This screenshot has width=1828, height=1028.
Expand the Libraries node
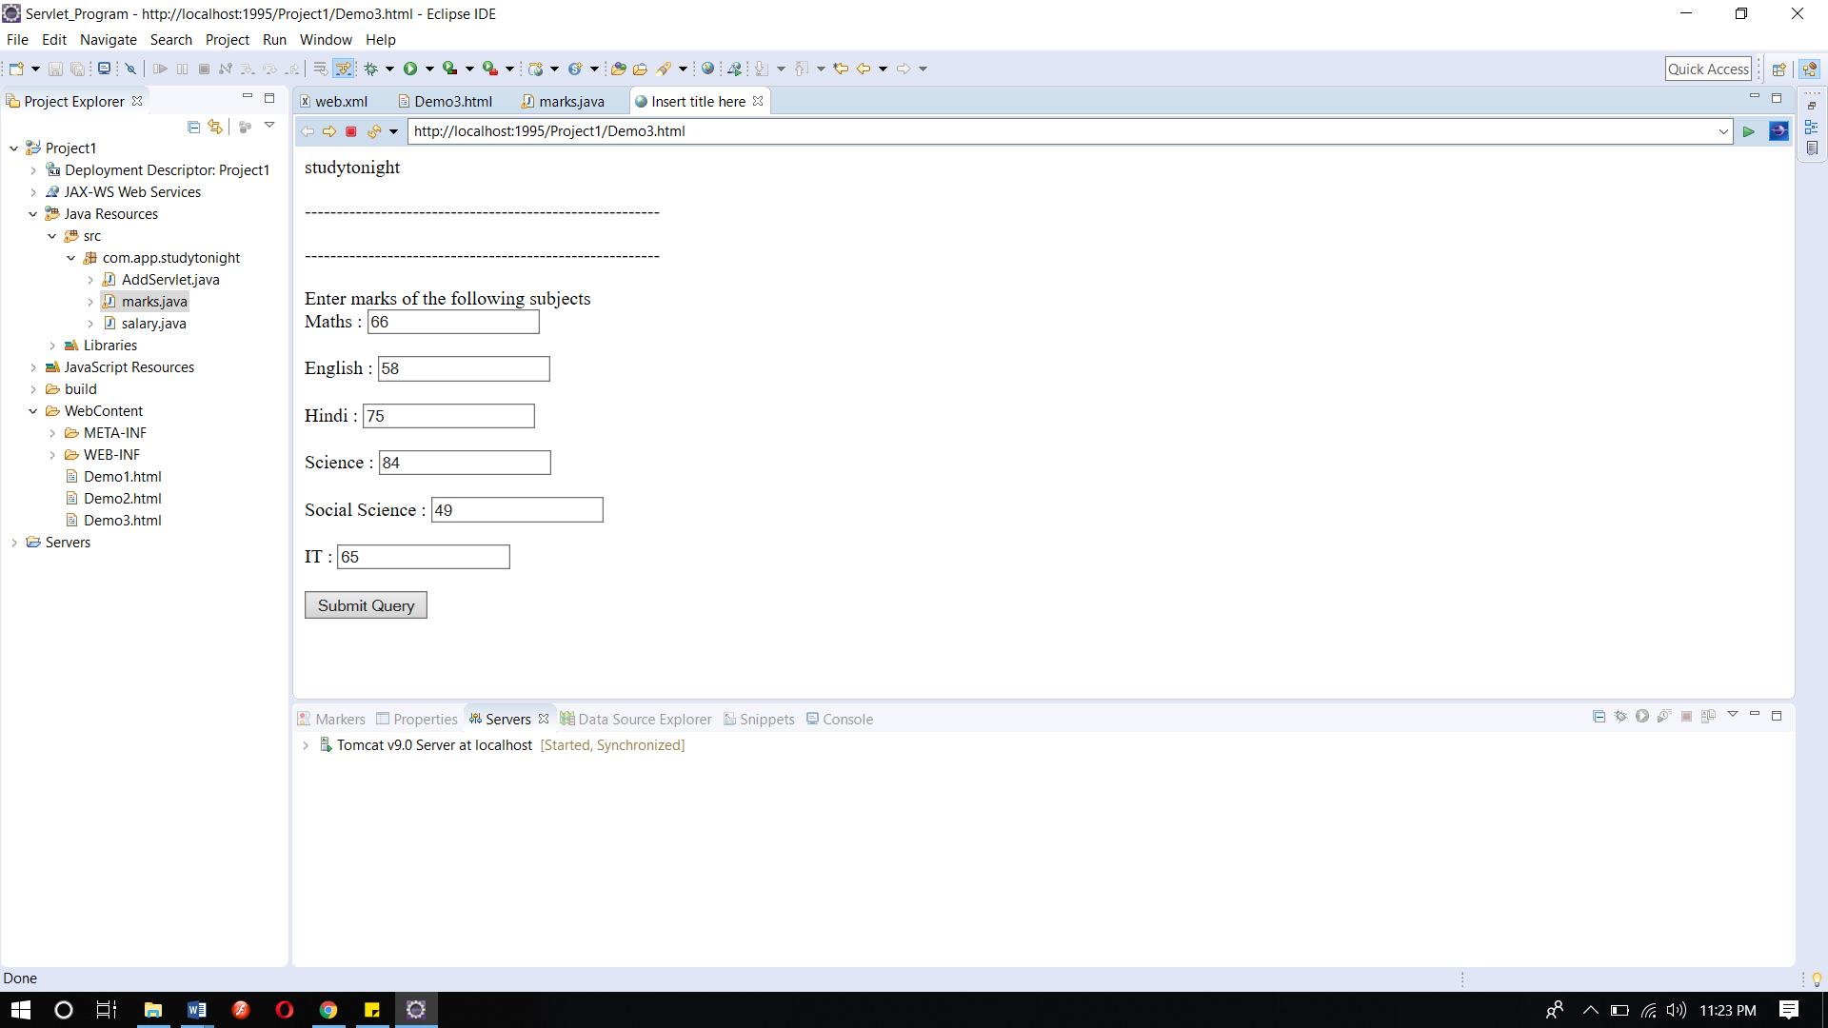point(52,346)
